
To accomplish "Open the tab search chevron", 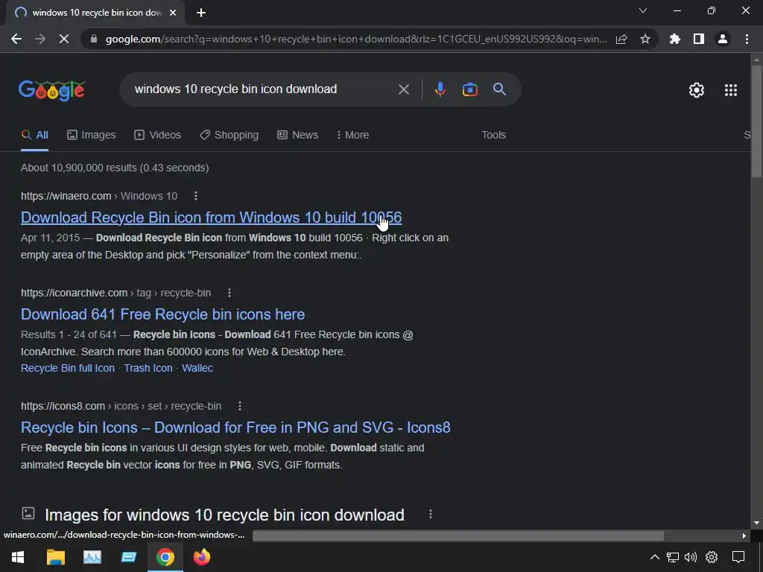I will [x=643, y=10].
